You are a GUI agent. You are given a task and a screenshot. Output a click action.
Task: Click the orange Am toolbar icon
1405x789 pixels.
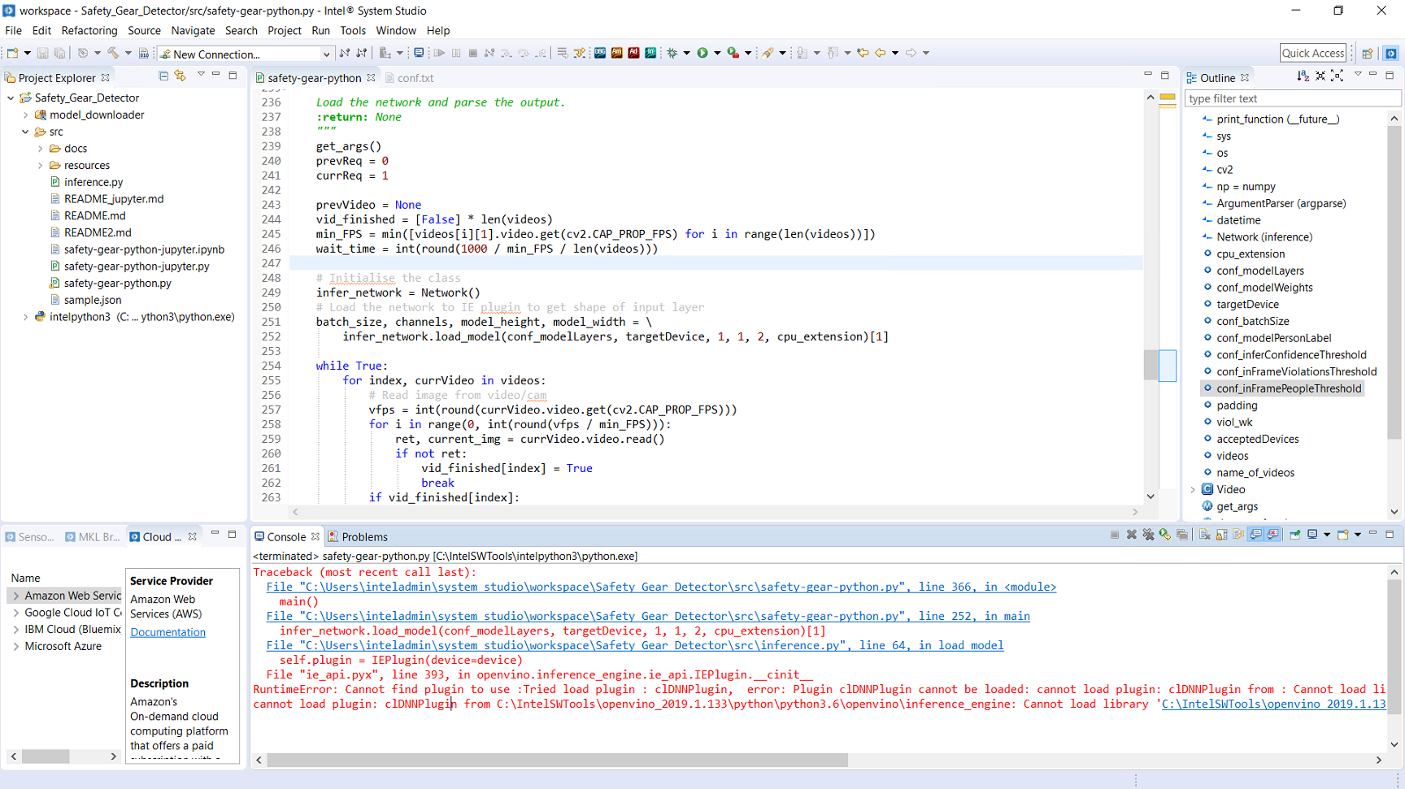(617, 53)
